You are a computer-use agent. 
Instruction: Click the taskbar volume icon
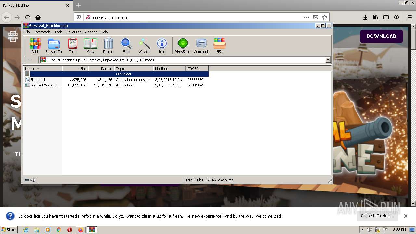[x=370, y=230]
